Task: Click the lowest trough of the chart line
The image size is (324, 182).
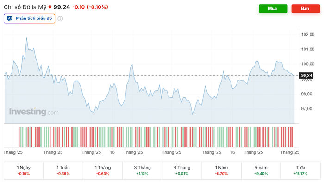Action: (193, 114)
